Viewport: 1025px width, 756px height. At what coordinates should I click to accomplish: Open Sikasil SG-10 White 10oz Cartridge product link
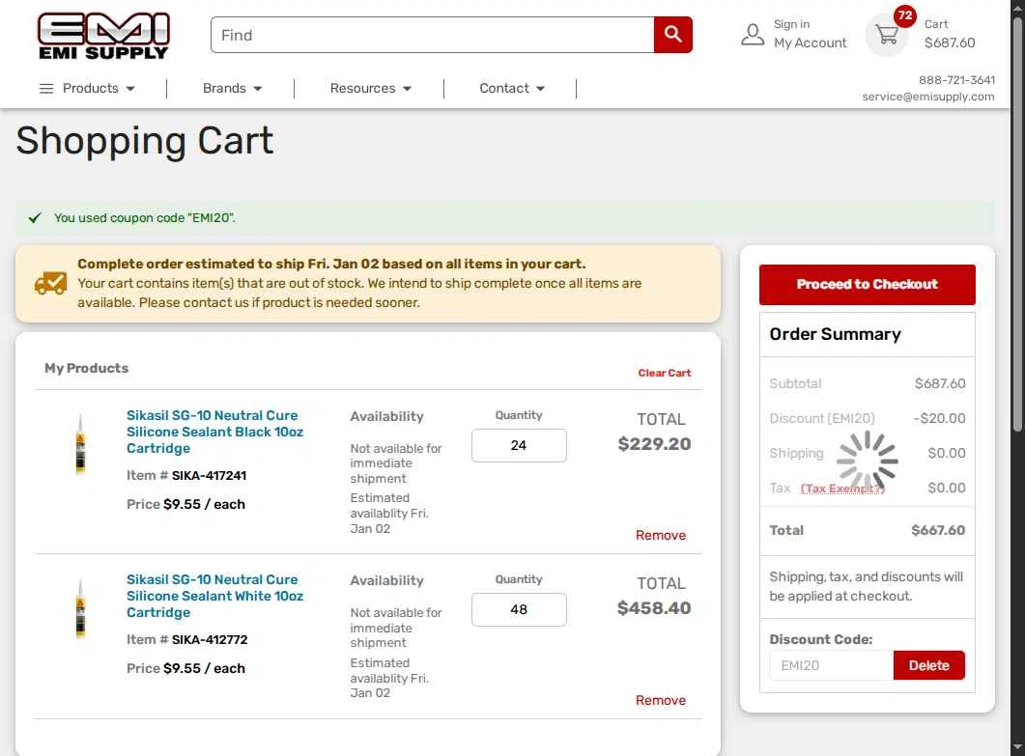click(214, 596)
